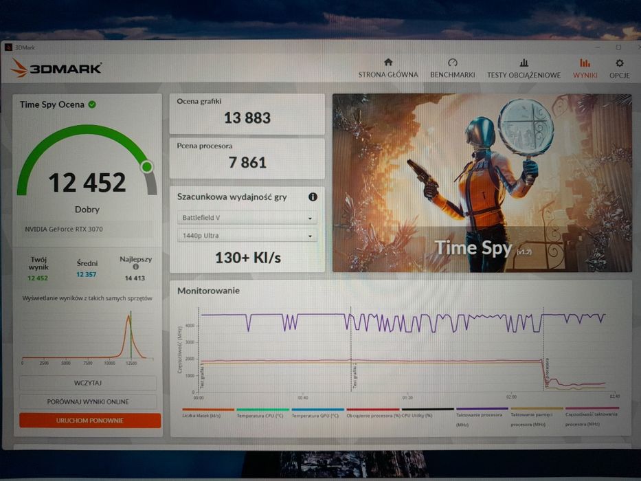Select the Wyniki results tab
The width and height of the screenshot is (641, 481).
tap(585, 68)
